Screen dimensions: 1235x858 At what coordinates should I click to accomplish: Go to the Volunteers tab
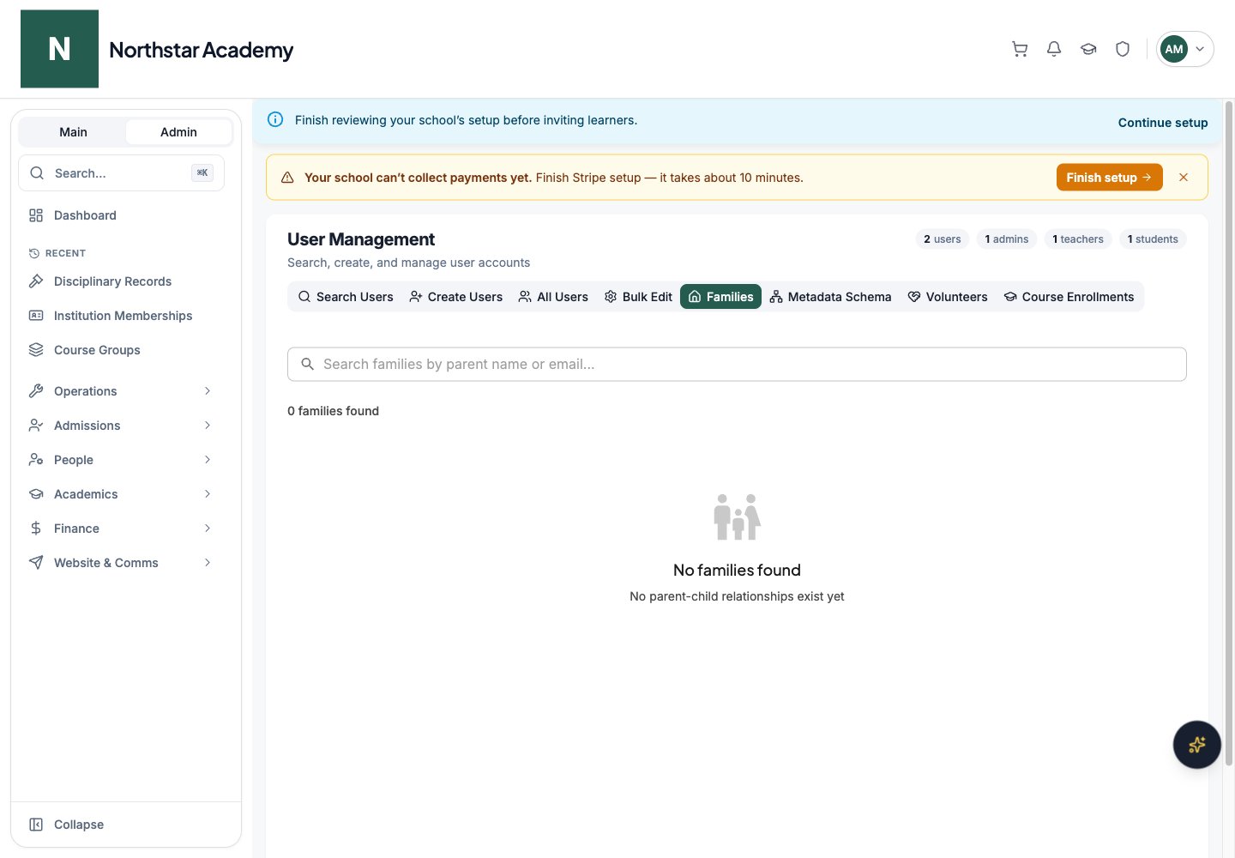pos(948,297)
